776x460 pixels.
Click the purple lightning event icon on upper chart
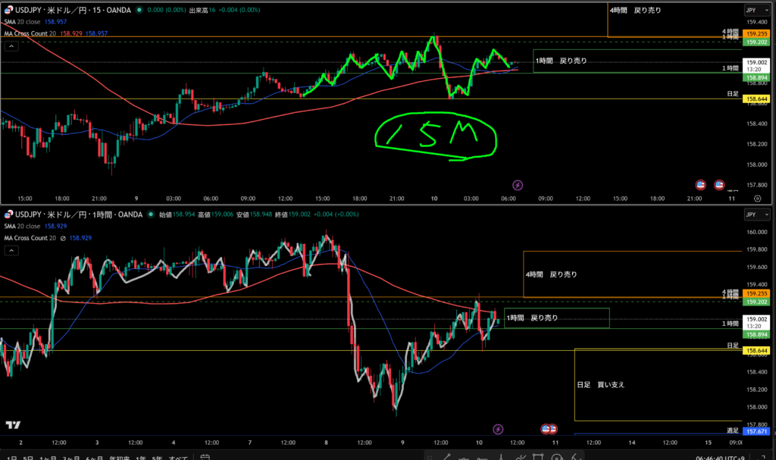coord(518,184)
